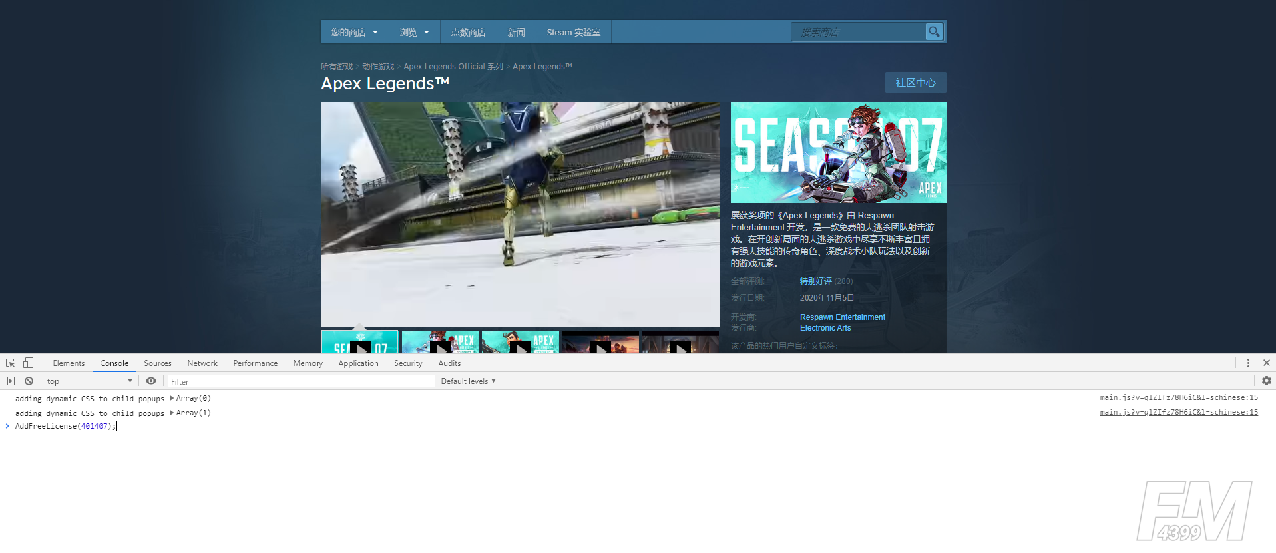Expand the Array(1) console entry
The height and width of the screenshot is (553, 1276).
pos(172,413)
